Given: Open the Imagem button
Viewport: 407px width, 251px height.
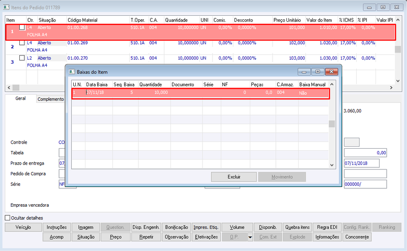Looking at the screenshot, I should click(x=85, y=227).
